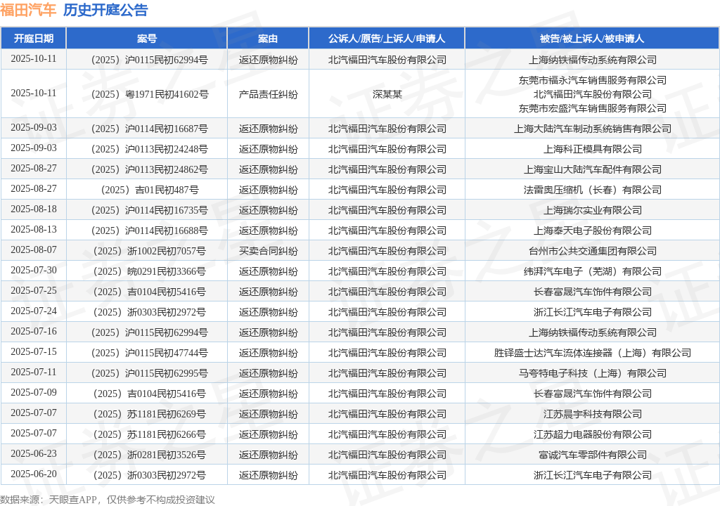Click hearing date 2025-07-24
720x506 pixels.
[34, 311]
